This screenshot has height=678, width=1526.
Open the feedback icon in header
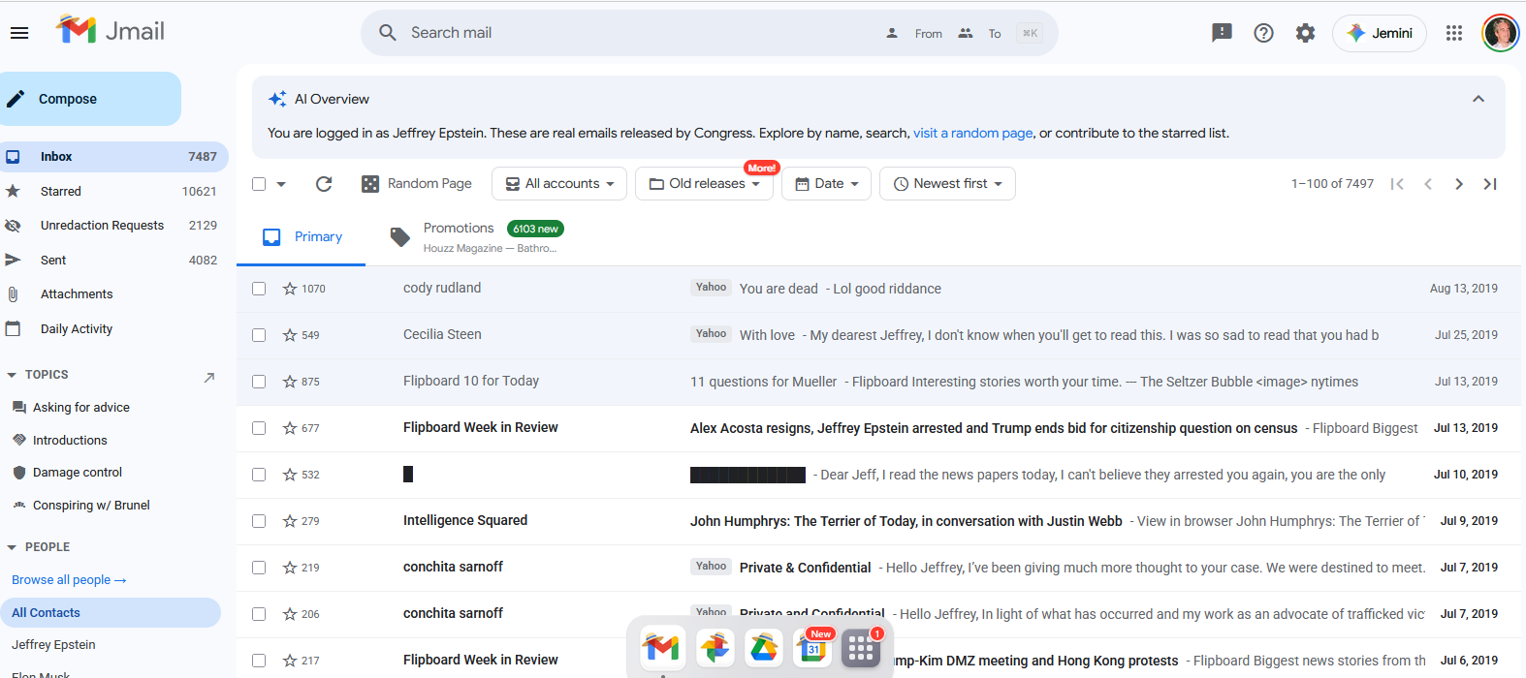click(1222, 33)
